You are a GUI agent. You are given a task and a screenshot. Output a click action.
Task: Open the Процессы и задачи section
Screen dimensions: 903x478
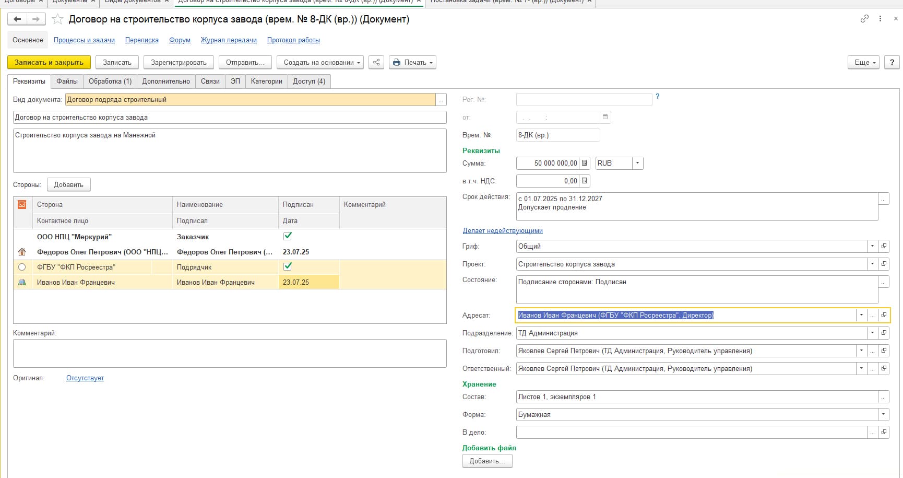[84, 40]
